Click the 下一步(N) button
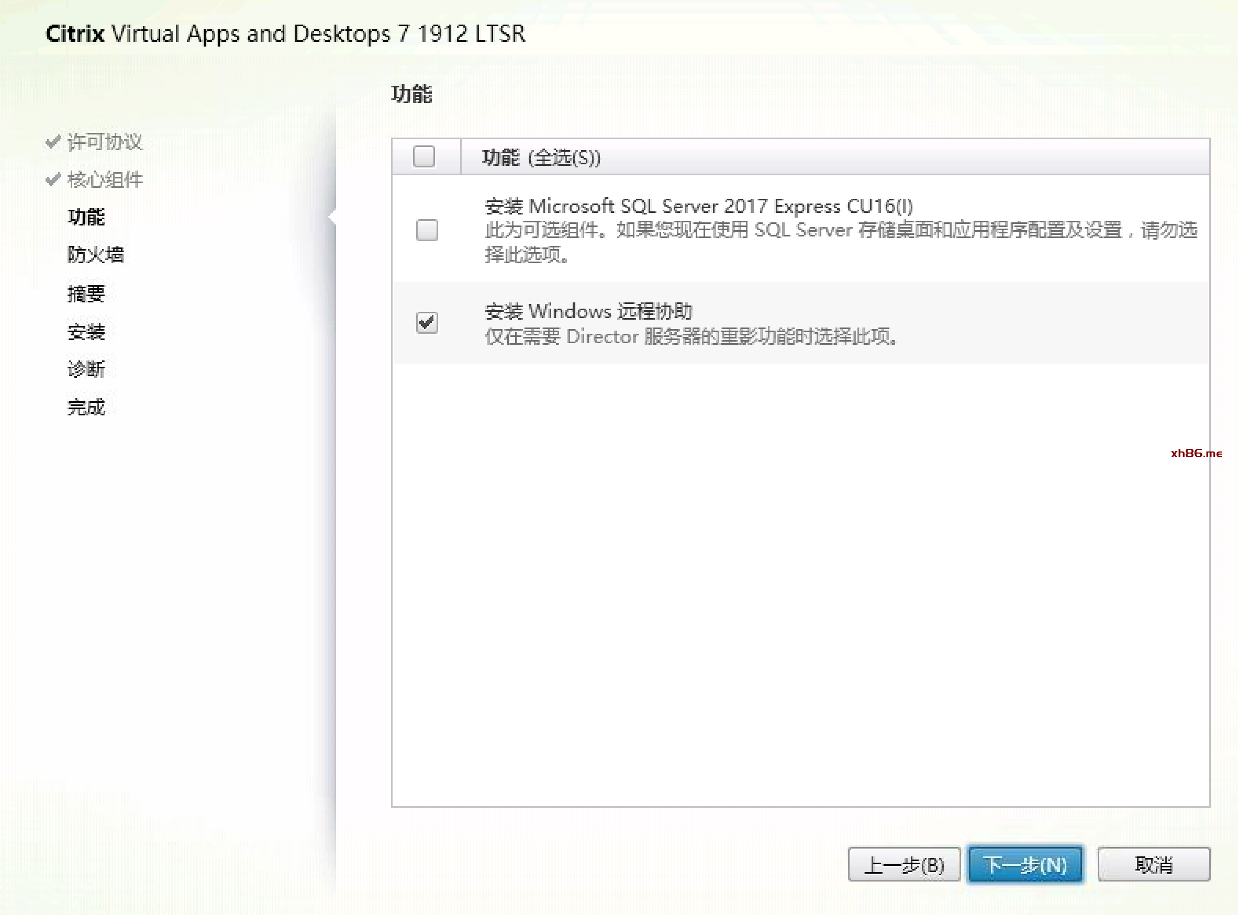The image size is (1238, 915). (1025, 865)
